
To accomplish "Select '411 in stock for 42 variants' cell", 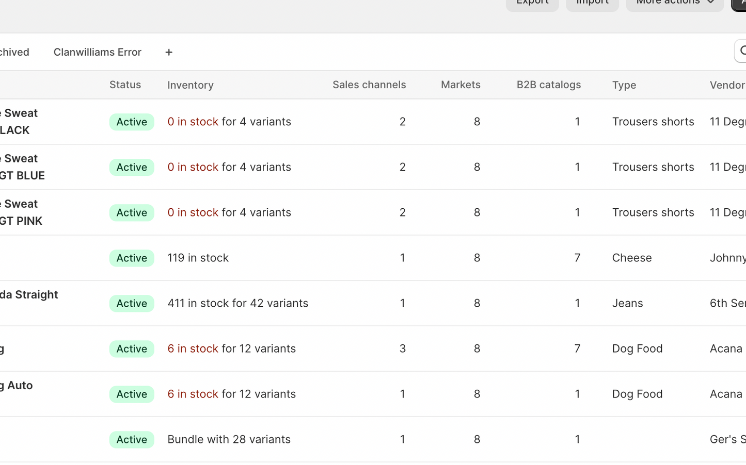I will pyautogui.click(x=237, y=303).
